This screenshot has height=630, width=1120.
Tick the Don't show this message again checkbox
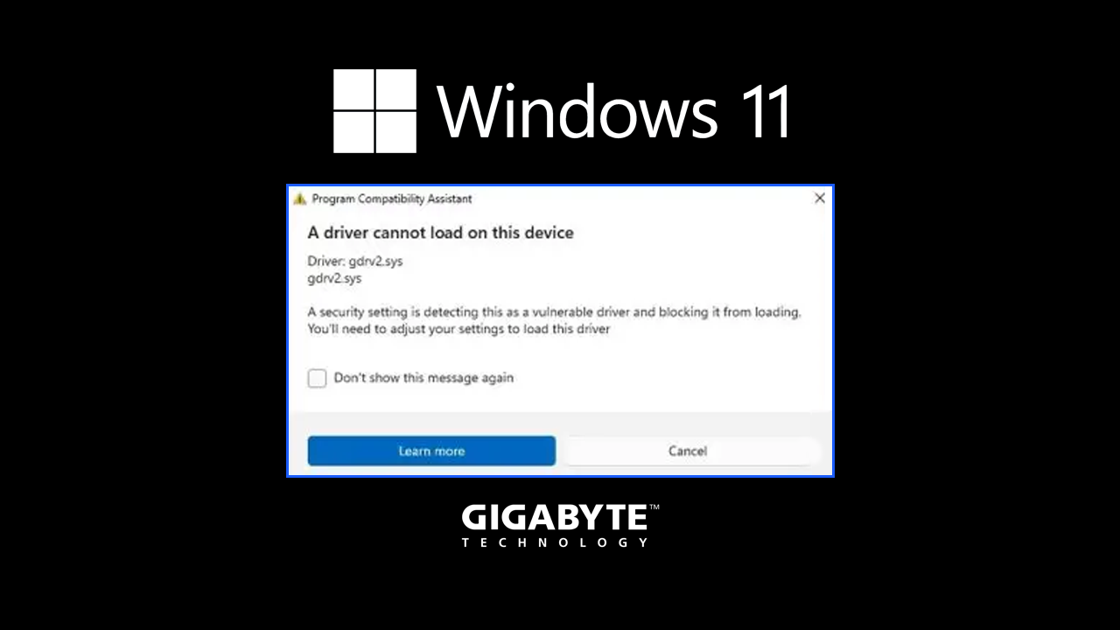pyautogui.click(x=317, y=378)
